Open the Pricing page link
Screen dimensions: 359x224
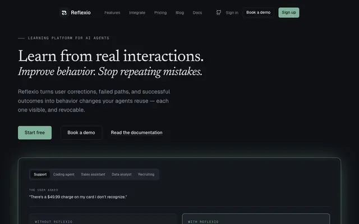pos(160,13)
